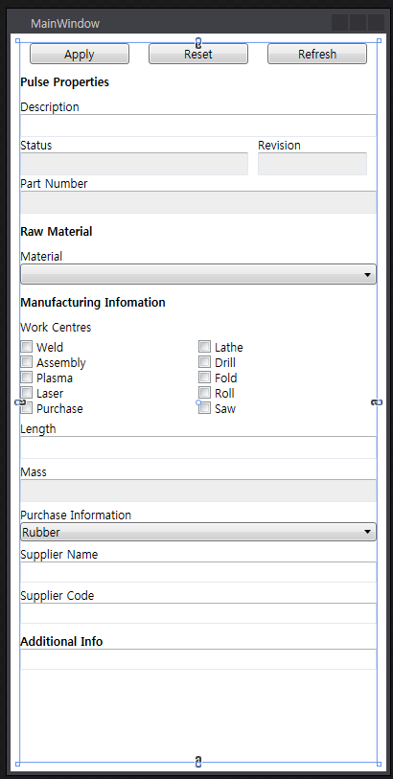This screenshot has height=779, width=393.
Task: Click the right-edge chain link margin icon
Action: 377,401
